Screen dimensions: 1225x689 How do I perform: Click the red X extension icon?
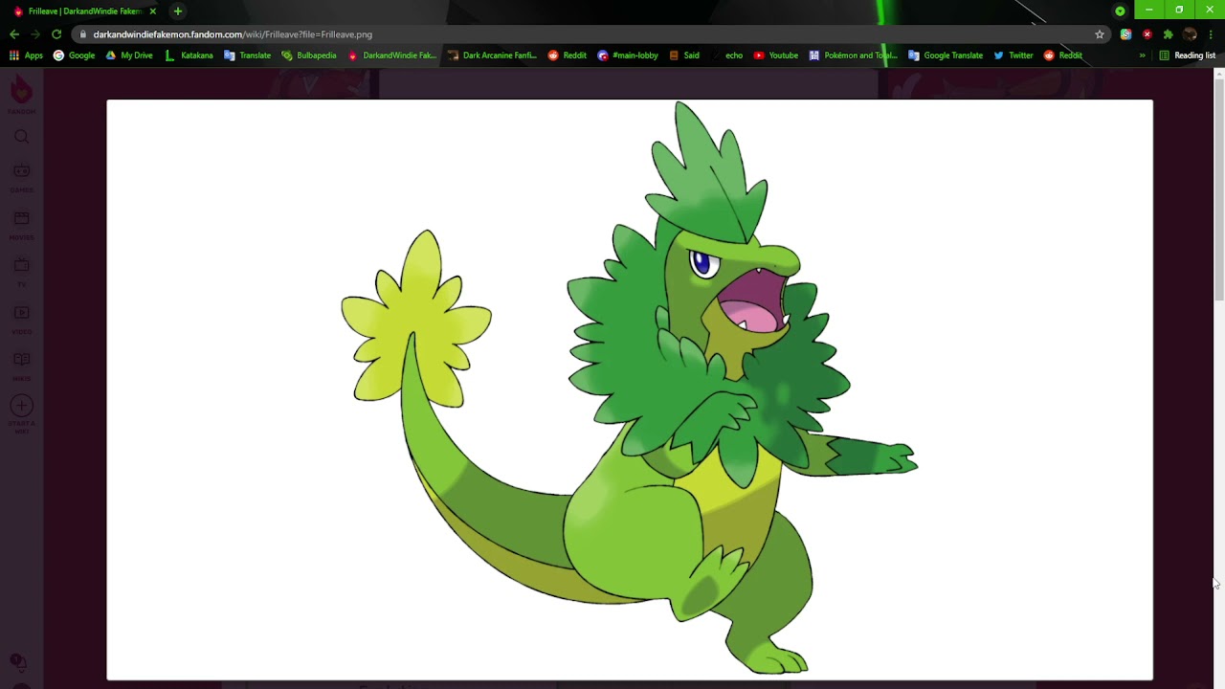tap(1147, 34)
